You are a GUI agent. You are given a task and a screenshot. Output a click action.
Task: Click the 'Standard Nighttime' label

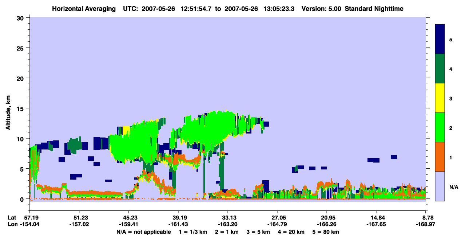coord(374,8)
